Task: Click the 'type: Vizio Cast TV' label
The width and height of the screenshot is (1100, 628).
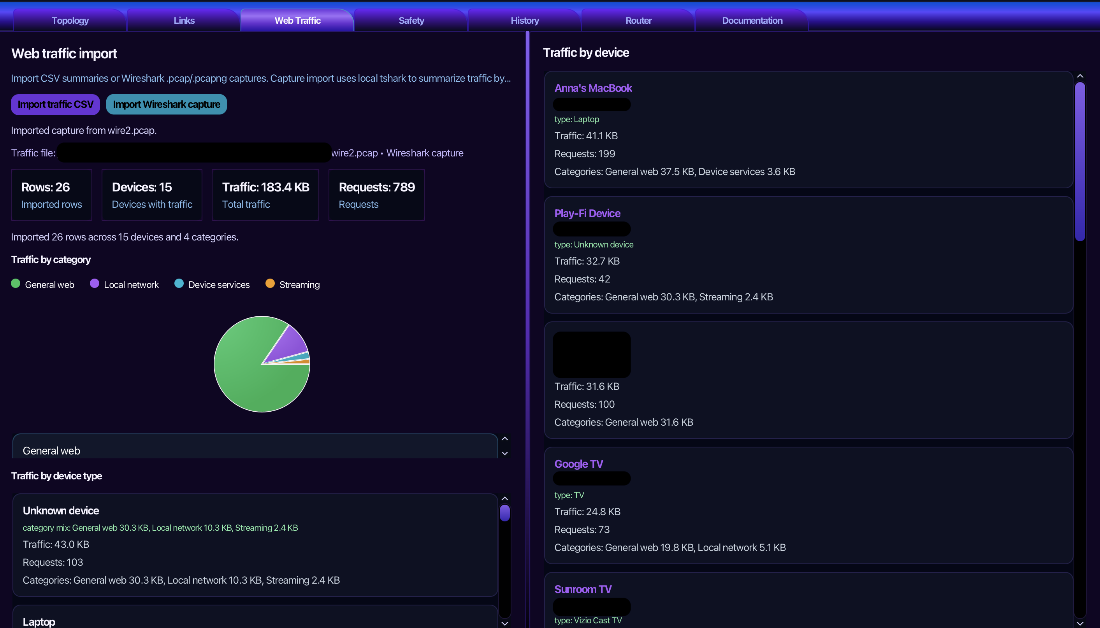Action: (x=588, y=620)
